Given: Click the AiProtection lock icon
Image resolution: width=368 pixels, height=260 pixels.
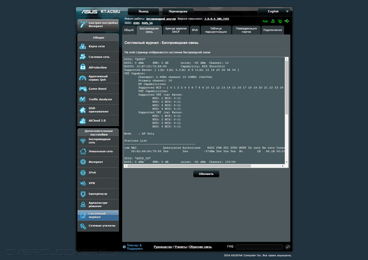Looking at the screenshot, I should 83,67.
